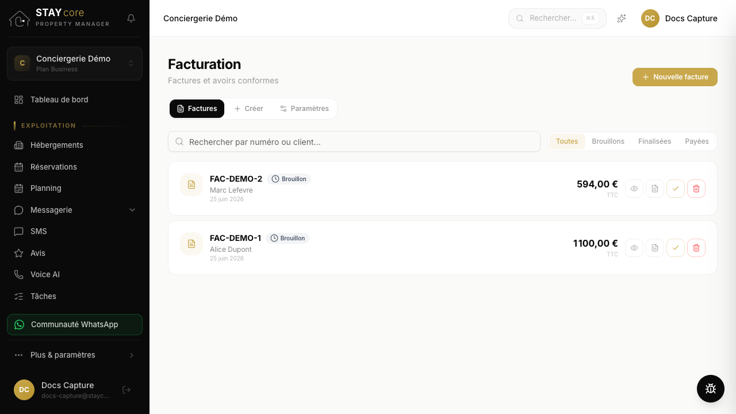Viewport: 736px width, 414px height.
Task: Open SMS section
Action: (x=75, y=231)
